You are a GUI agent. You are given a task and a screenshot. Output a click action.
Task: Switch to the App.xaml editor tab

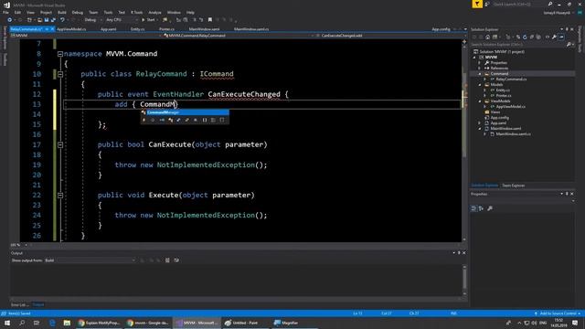(x=109, y=29)
